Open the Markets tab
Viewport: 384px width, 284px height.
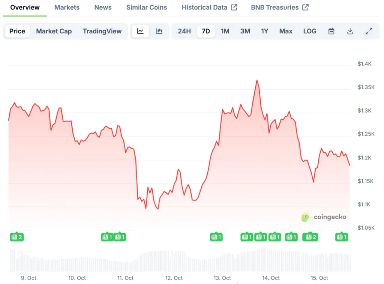[x=67, y=8]
